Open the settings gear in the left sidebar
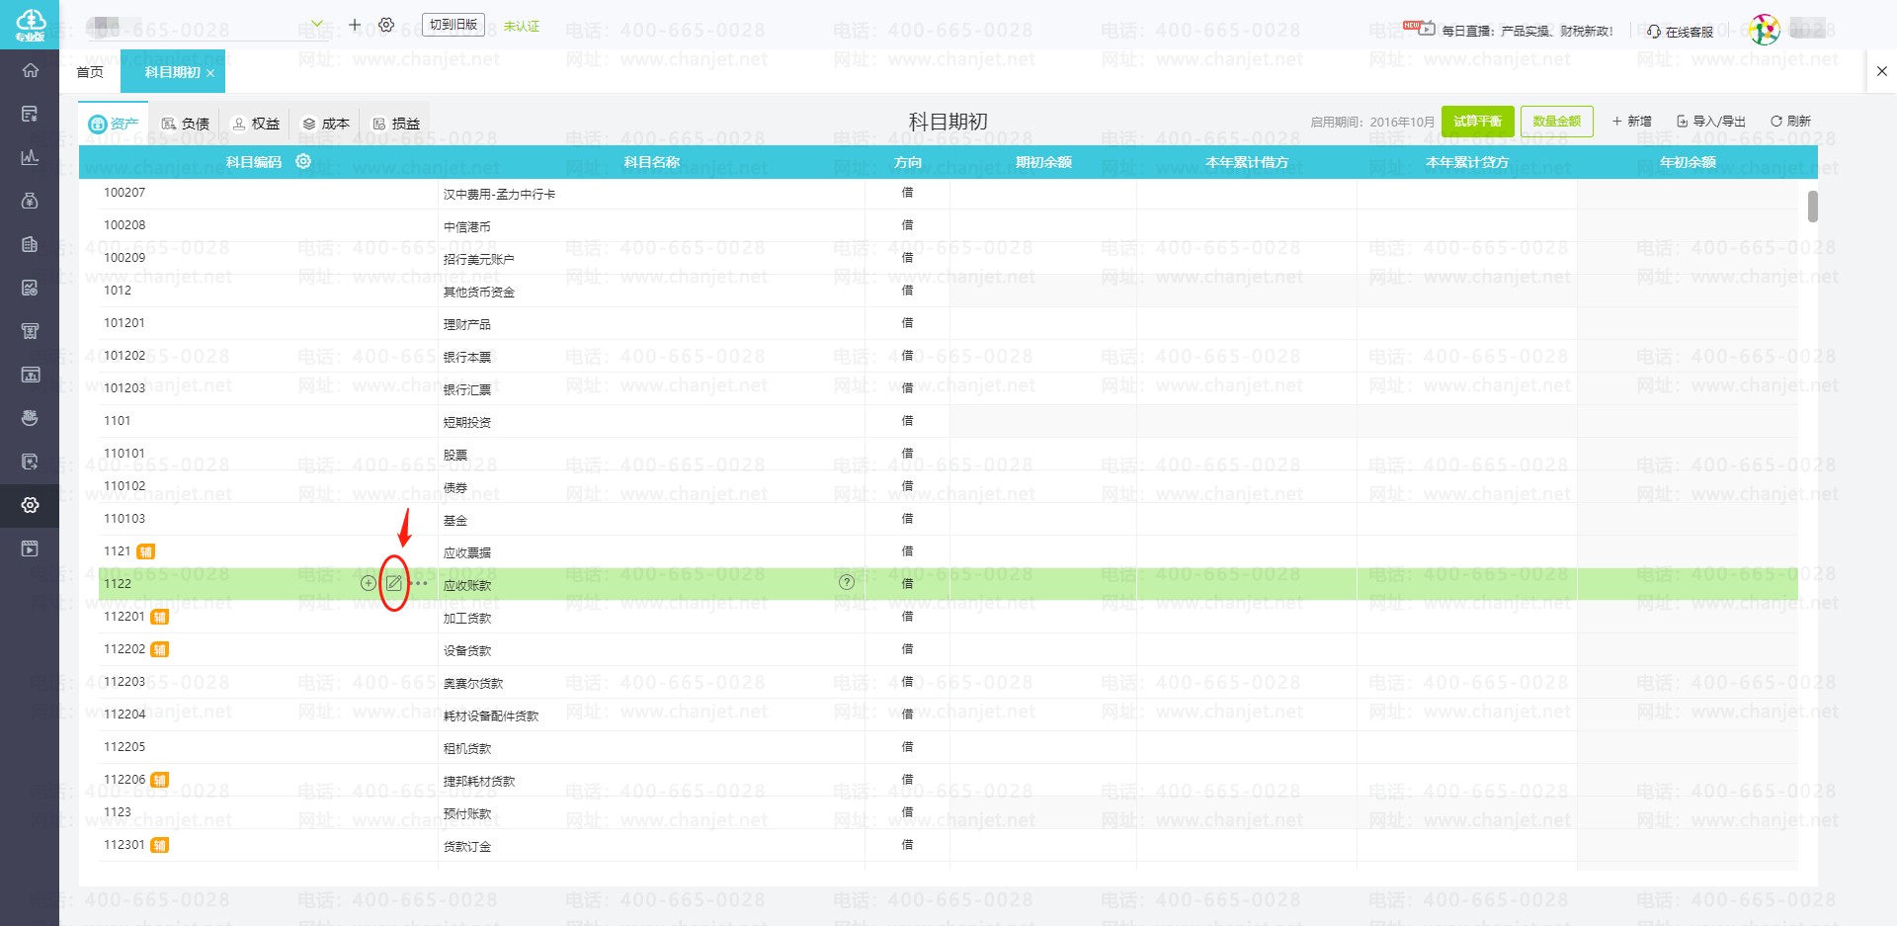Viewport: 1897px width, 926px height. point(30,505)
